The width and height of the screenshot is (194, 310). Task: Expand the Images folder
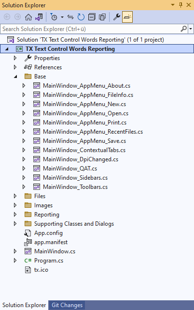(x=15, y=205)
